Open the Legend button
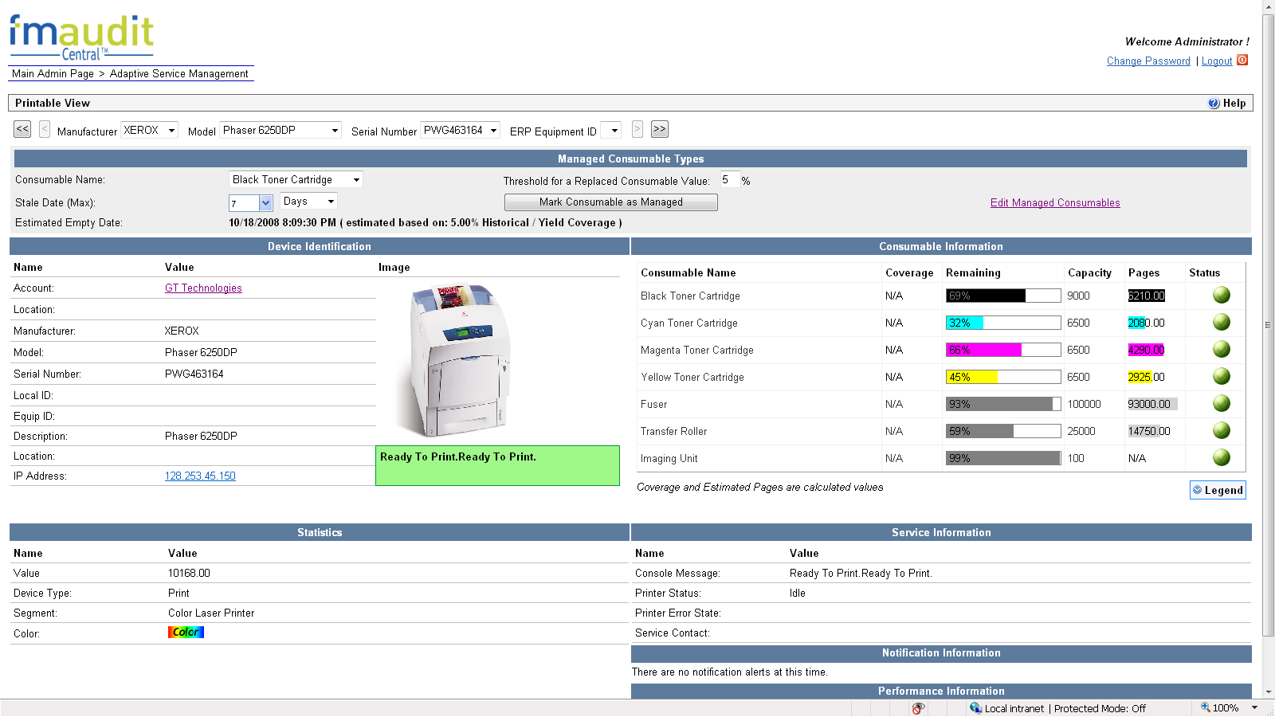Viewport: 1275px width, 717px height. (x=1217, y=491)
